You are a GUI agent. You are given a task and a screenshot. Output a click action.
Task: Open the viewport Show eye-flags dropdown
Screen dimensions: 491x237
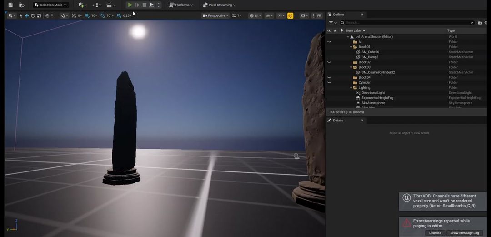[269, 15]
